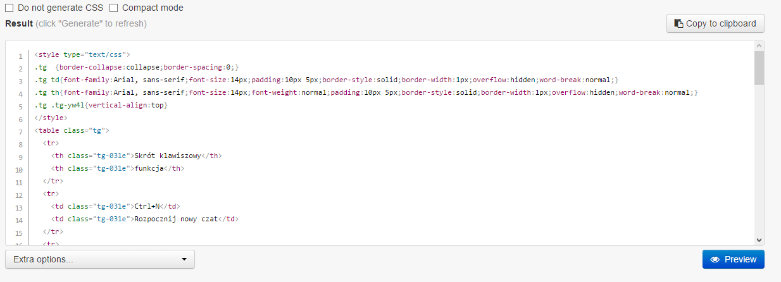This screenshot has width=781, height=282.
Task: Click the clipboard icon in the Copy button
Action: [678, 23]
